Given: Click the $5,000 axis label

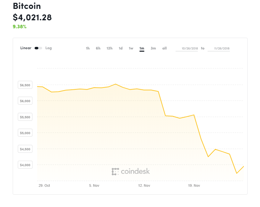Looking at the screenshot, I should pyautogui.click(x=25, y=133).
